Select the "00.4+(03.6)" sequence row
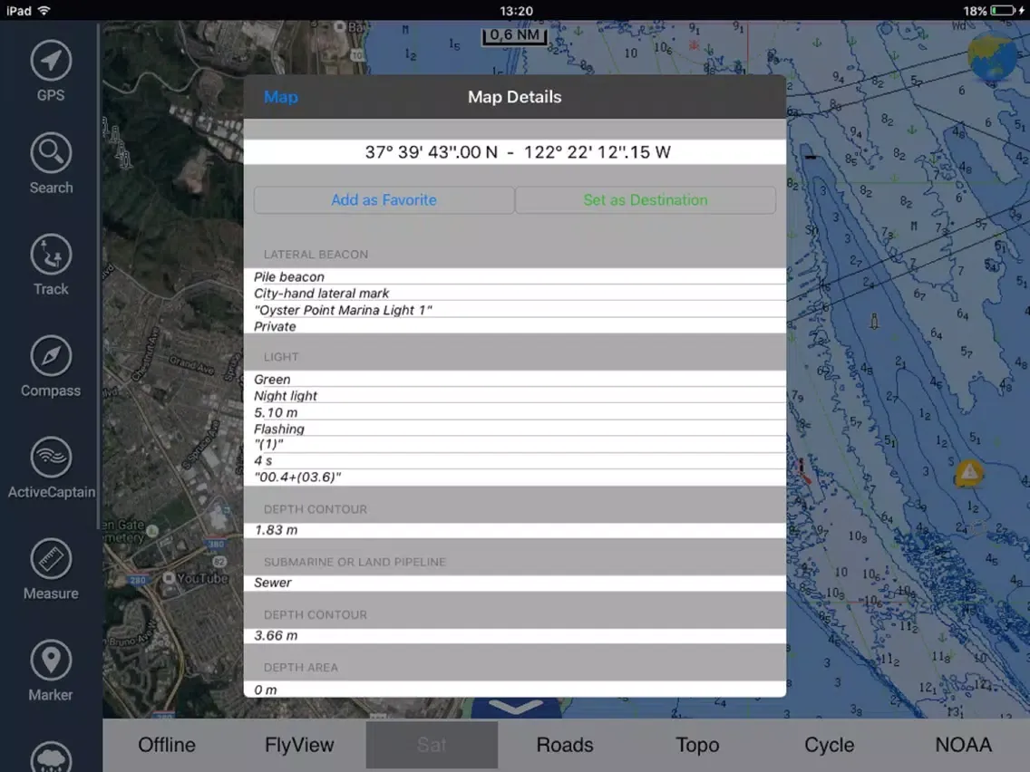The image size is (1030, 772). click(x=515, y=478)
